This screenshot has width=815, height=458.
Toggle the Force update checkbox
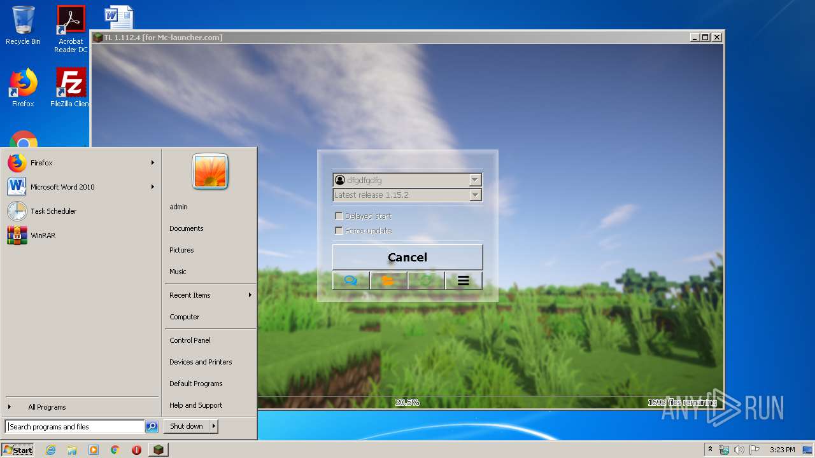coord(339,230)
